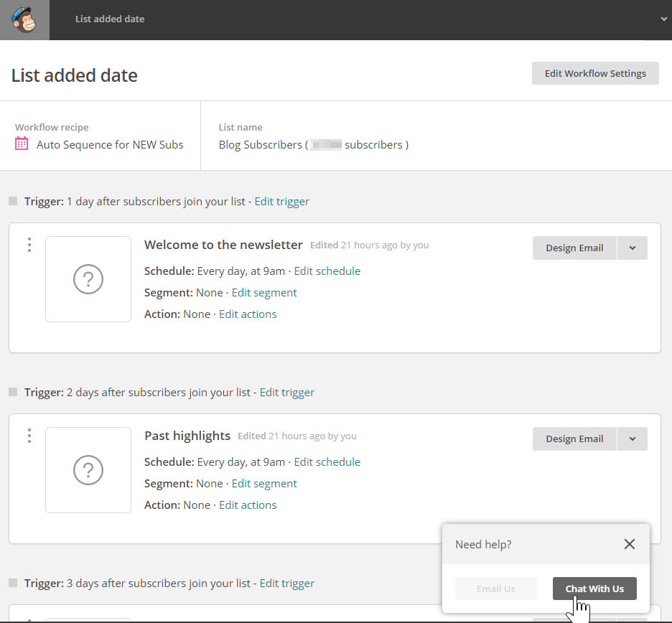Edit segment of Past highlights email
The image size is (672, 623).
tap(263, 484)
